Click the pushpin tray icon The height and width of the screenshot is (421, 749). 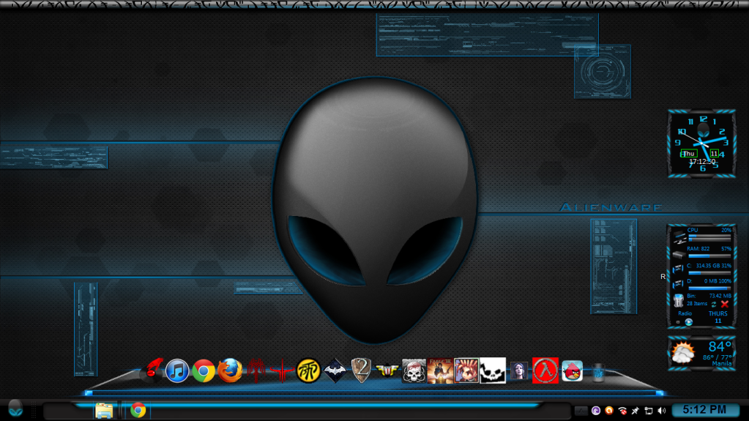pos(635,411)
